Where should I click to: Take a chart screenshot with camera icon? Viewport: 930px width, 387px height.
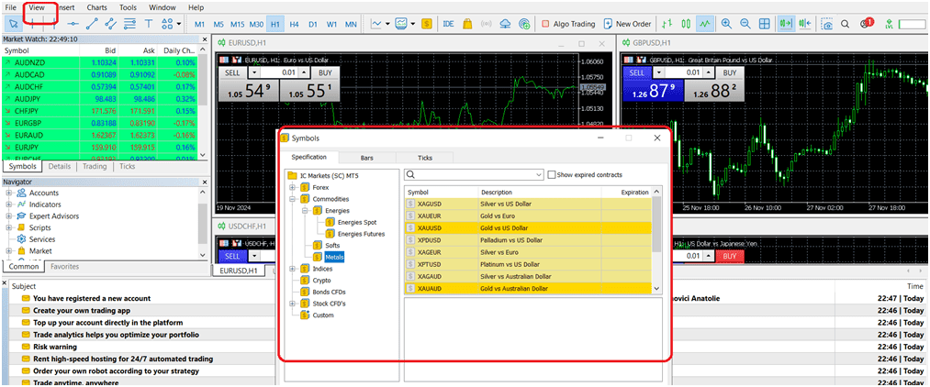pos(827,24)
